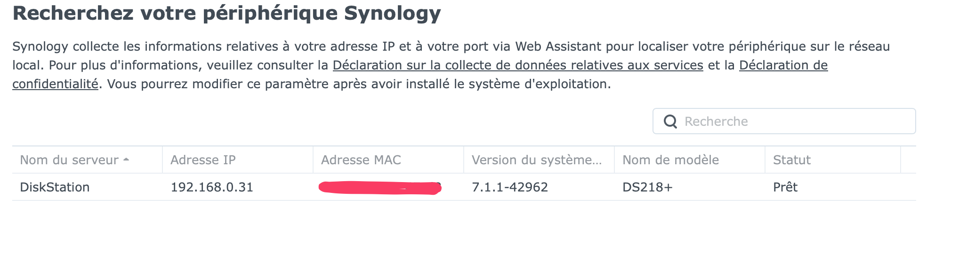This screenshot has width=967, height=260.
Task: Sort by the Nom du serveur column
Action: pyautogui.click(x=69, y=160)
